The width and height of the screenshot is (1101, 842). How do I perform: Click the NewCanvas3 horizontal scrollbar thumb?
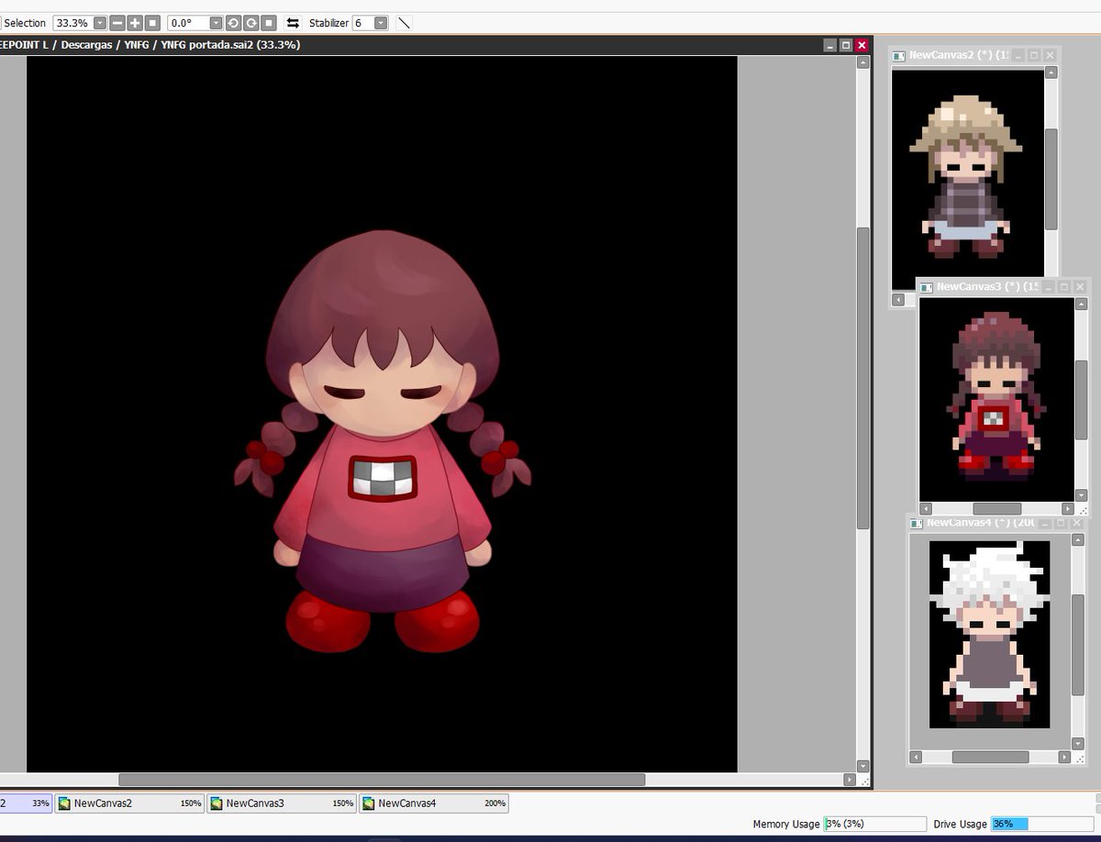[996, 508]
